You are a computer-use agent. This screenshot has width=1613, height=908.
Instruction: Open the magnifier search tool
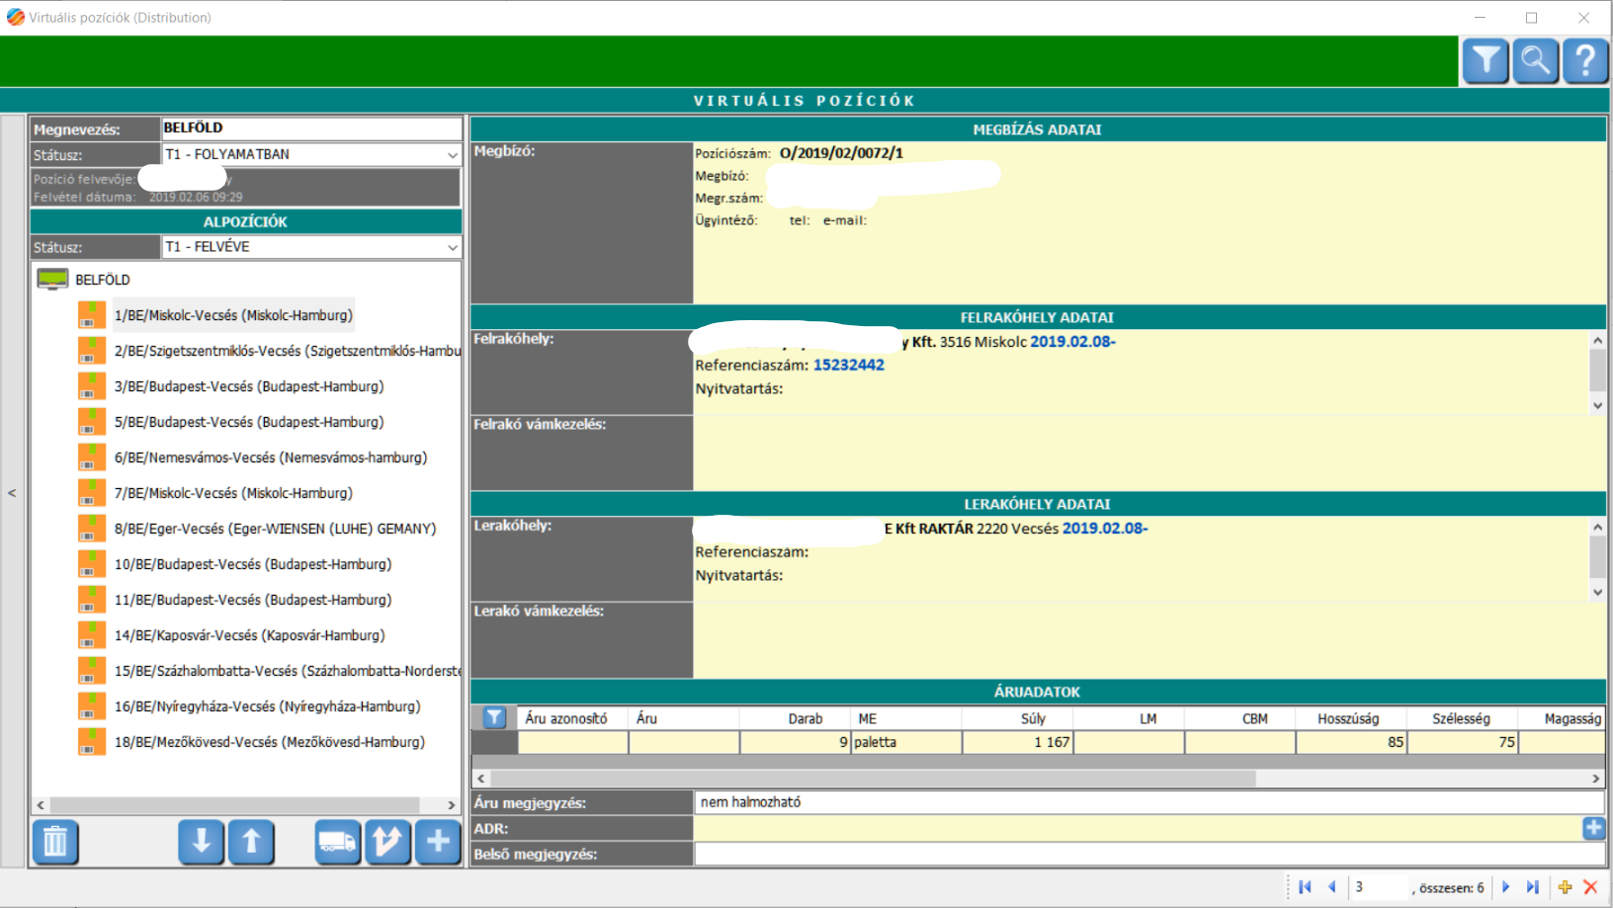[x=1536, y=61]
